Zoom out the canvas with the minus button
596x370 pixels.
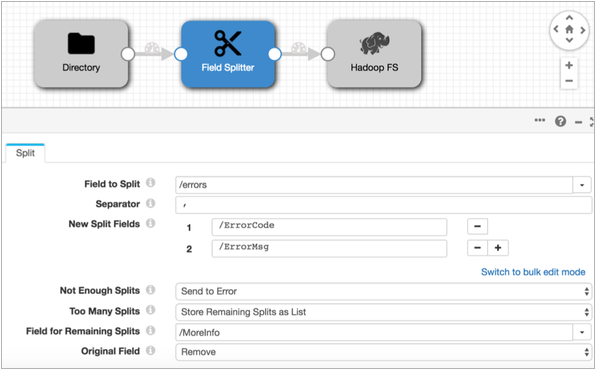pos(569,81)
